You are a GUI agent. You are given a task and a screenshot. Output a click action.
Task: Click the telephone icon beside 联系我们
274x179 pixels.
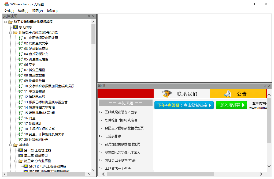166,94
